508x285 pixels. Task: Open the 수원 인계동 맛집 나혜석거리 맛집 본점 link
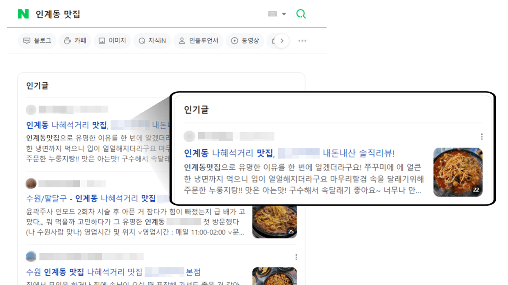(113, 272)
